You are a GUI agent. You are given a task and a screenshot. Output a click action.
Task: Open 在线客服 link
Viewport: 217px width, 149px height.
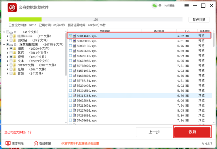[45, 144]
